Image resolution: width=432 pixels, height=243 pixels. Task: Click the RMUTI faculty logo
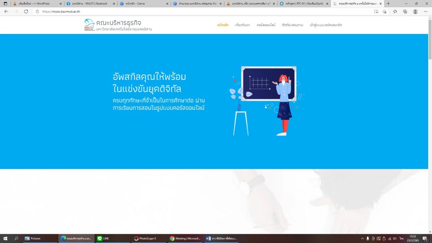coord(89,25)
